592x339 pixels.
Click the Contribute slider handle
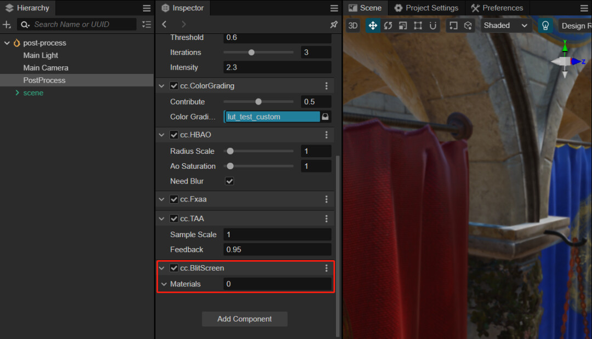coord(259,102)
